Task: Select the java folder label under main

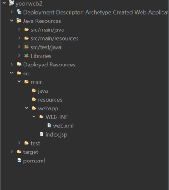Action: [x=43, y=91]
